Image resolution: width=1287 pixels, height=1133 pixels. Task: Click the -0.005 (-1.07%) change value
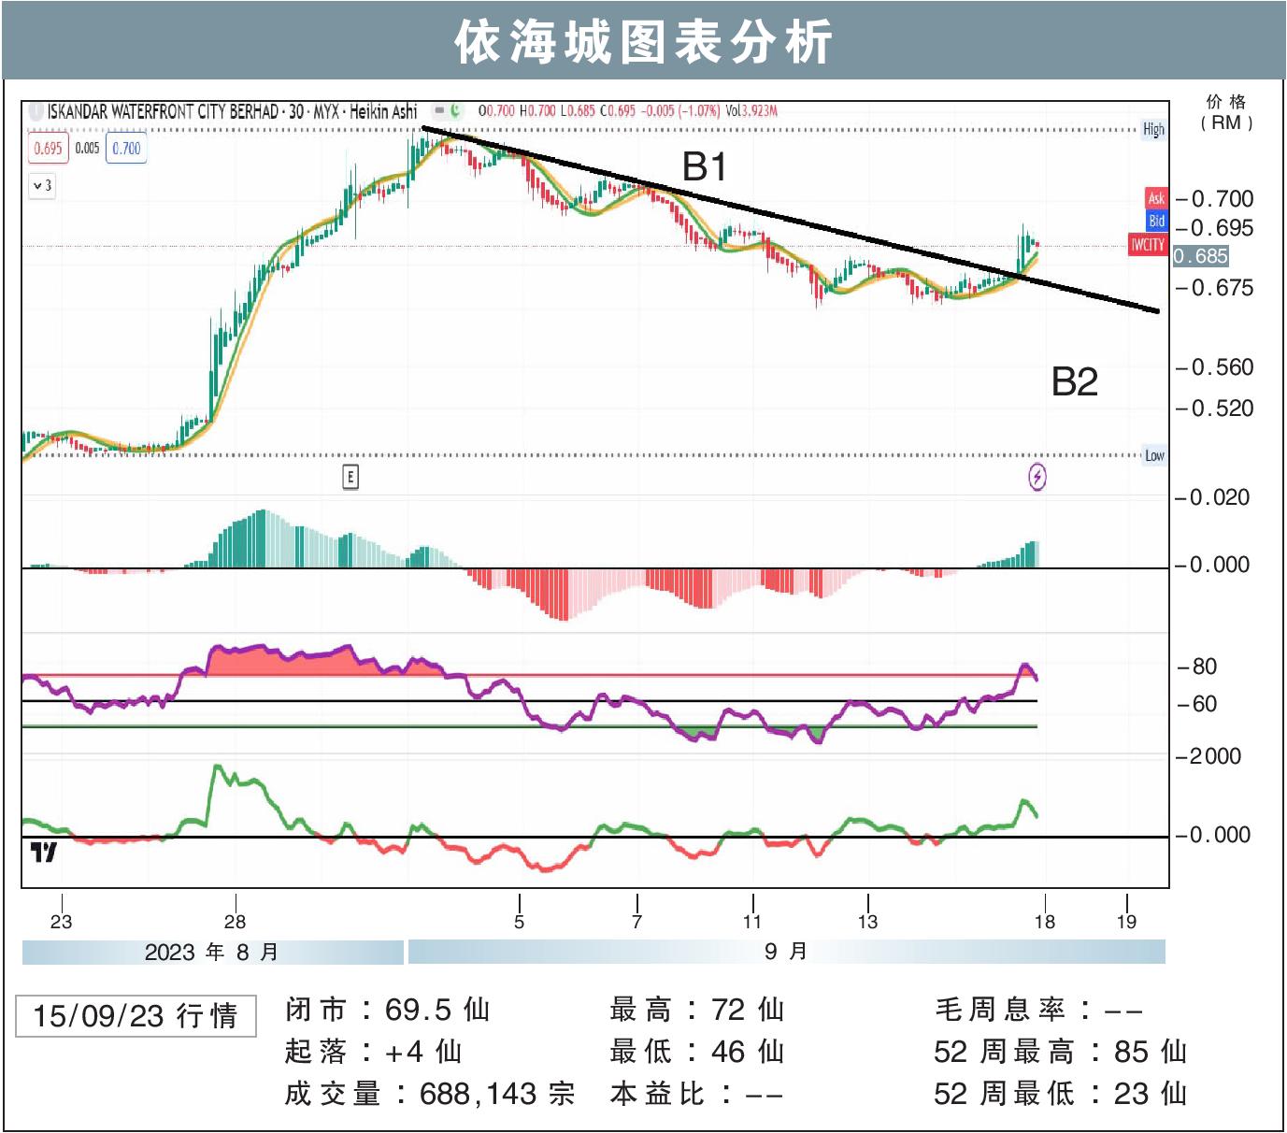point(680,110)
